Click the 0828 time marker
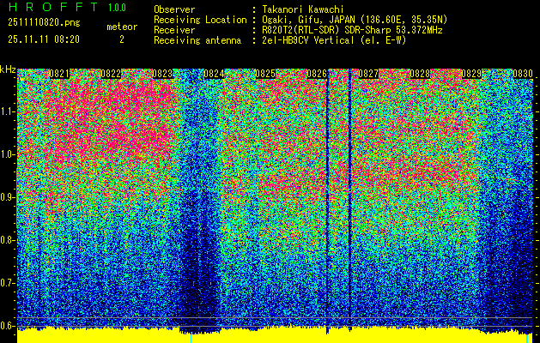Image resolution: width=540 pixels, height=343 pixels. [420, 74]
